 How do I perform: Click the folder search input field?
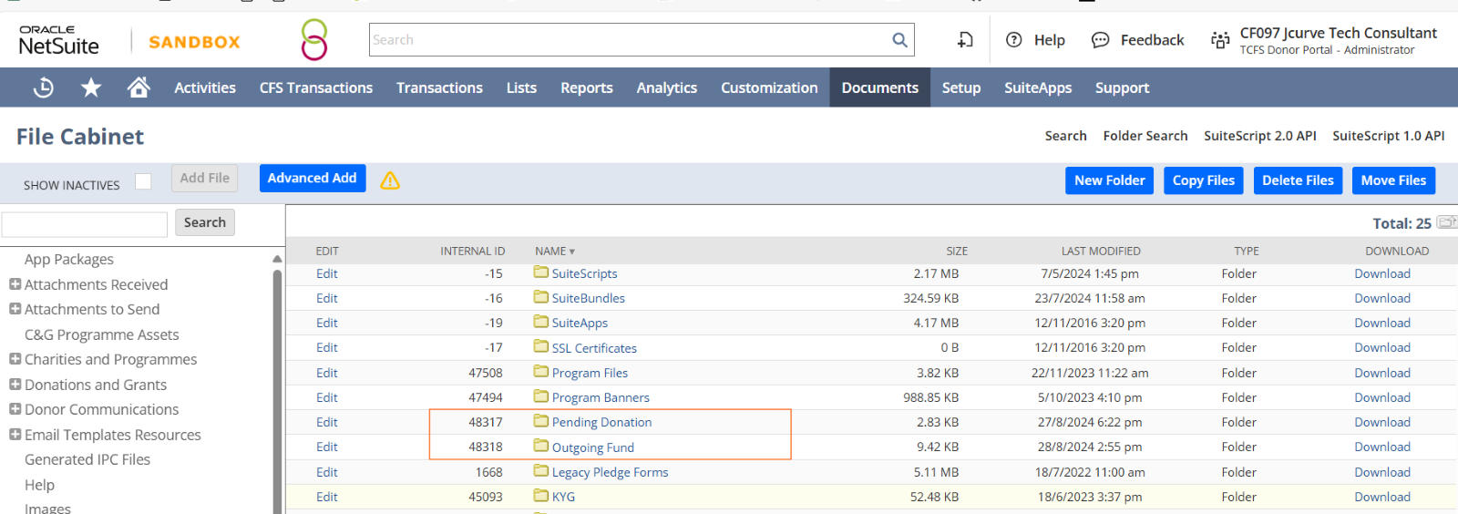[85, 223]
